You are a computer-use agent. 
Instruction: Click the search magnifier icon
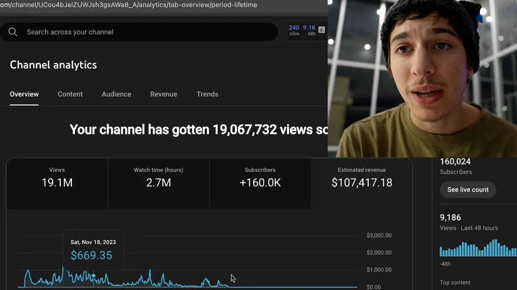[13, 32]
